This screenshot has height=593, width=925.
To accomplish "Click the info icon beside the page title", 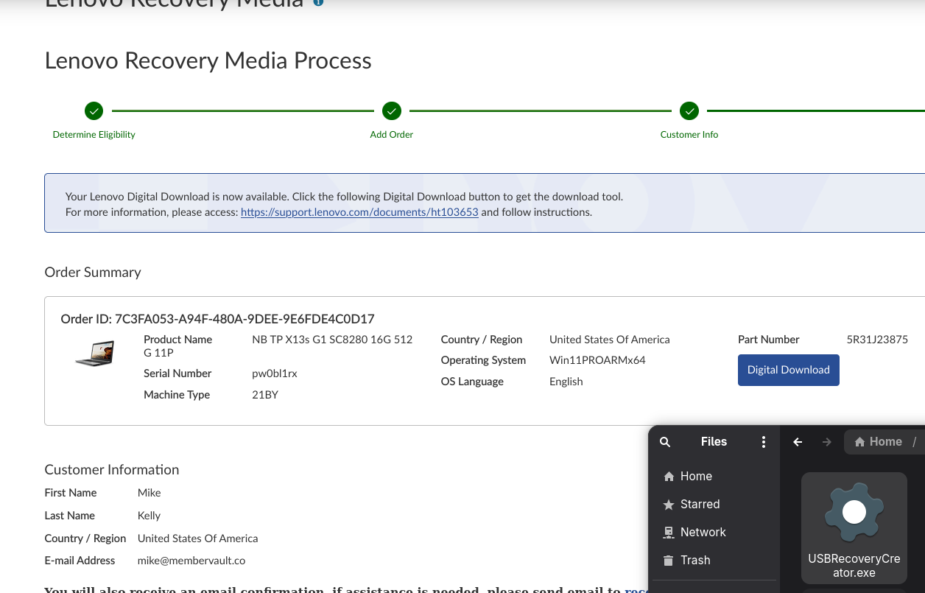I will coord(318,2).
